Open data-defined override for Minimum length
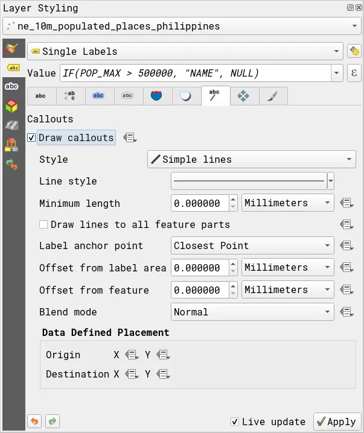Screen dimensions: 364x433 (x=346, y=203)
